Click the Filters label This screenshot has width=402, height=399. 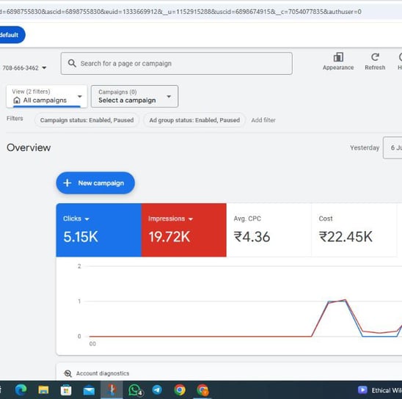pyautogui.click(x=15, y=118)
